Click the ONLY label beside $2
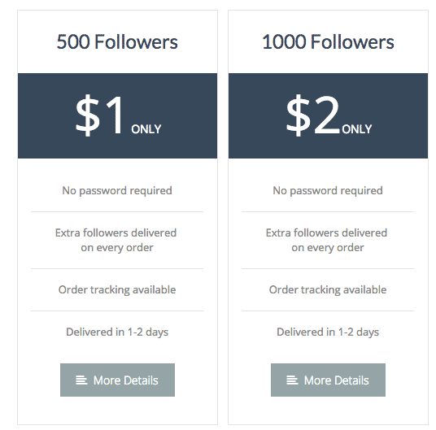436x430 pixels. [x=357, y=129]
